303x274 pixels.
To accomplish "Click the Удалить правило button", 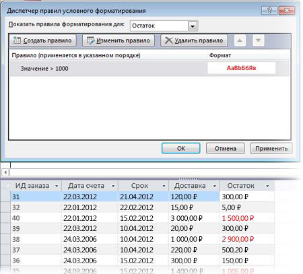I will tap(194, 40).
